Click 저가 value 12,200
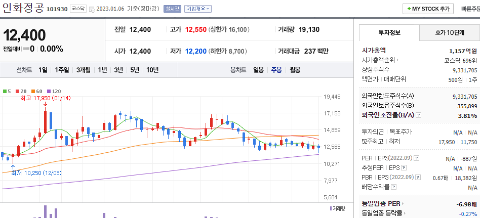This screenshot has width=480, height=218. 195,51
